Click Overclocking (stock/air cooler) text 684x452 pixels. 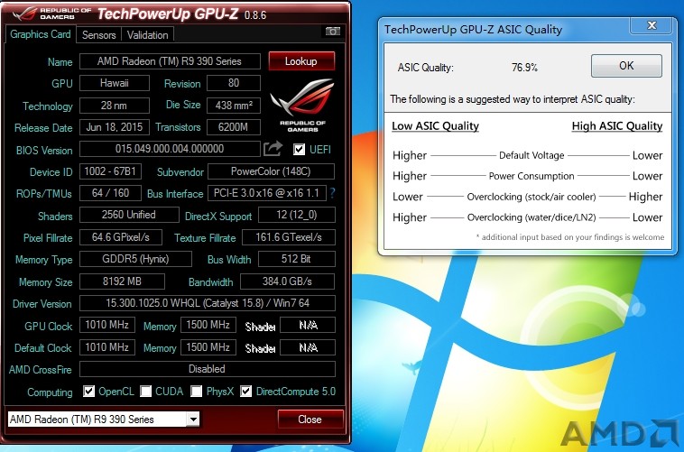tap(531, 197)
